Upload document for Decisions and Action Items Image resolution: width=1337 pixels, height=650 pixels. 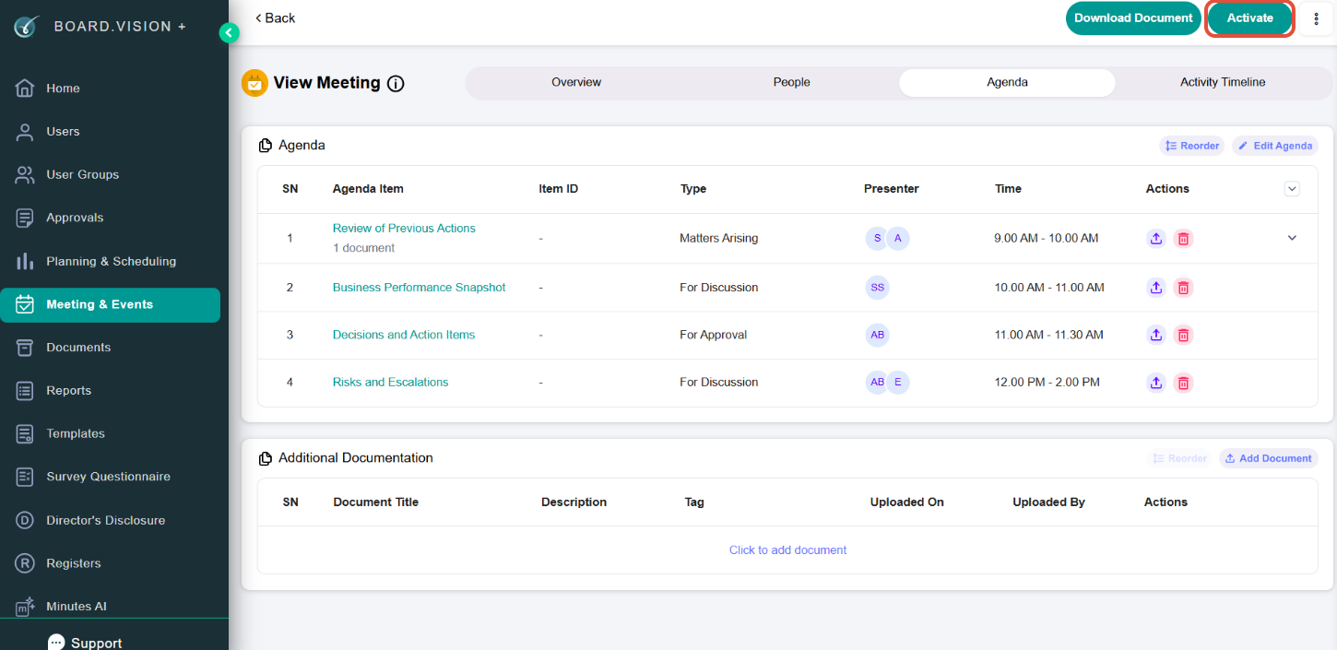pos(1156,335)
